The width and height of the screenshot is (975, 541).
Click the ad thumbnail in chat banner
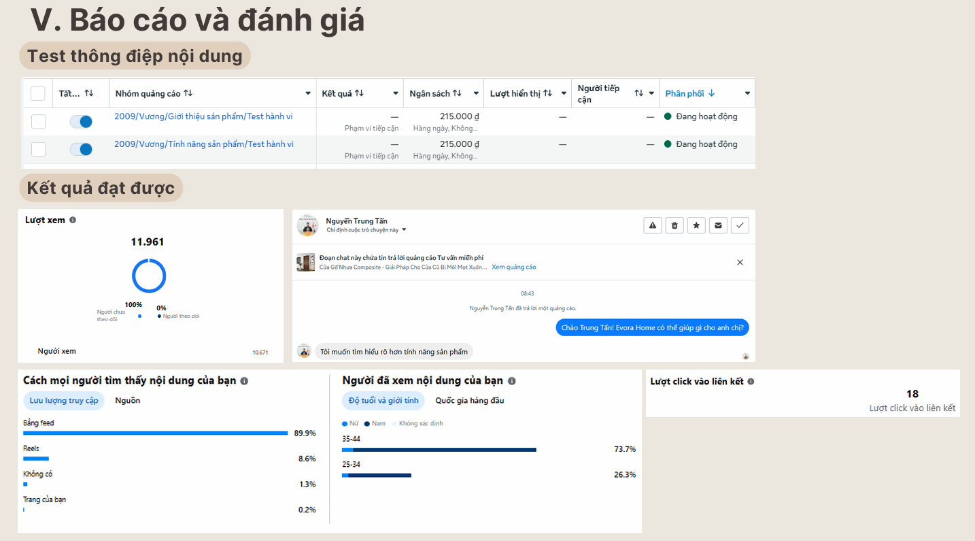[306, 263]
